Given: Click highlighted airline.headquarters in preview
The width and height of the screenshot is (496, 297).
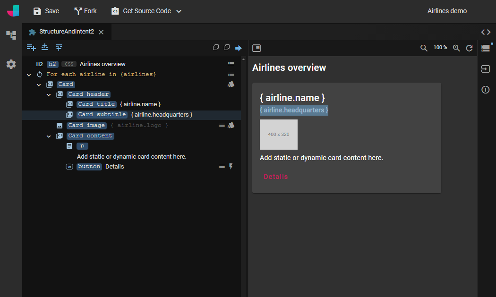Looking at the screenshot, I should click(294, 110).
